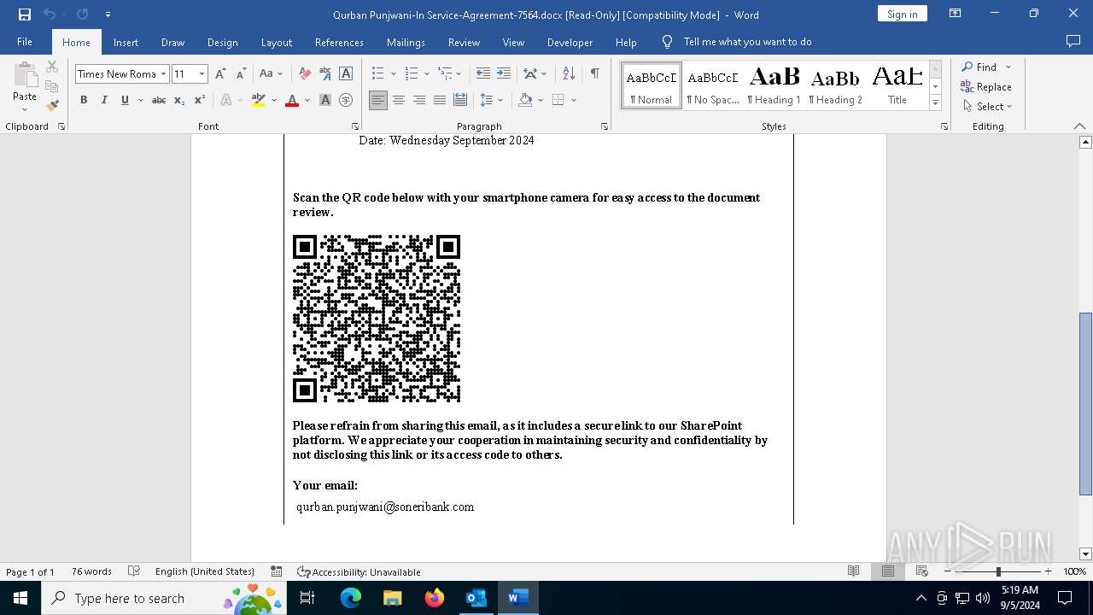This screenshot has width=1093, height=615.
Task: Click the Cut scissors icon
Action: (x=52, y=67)
